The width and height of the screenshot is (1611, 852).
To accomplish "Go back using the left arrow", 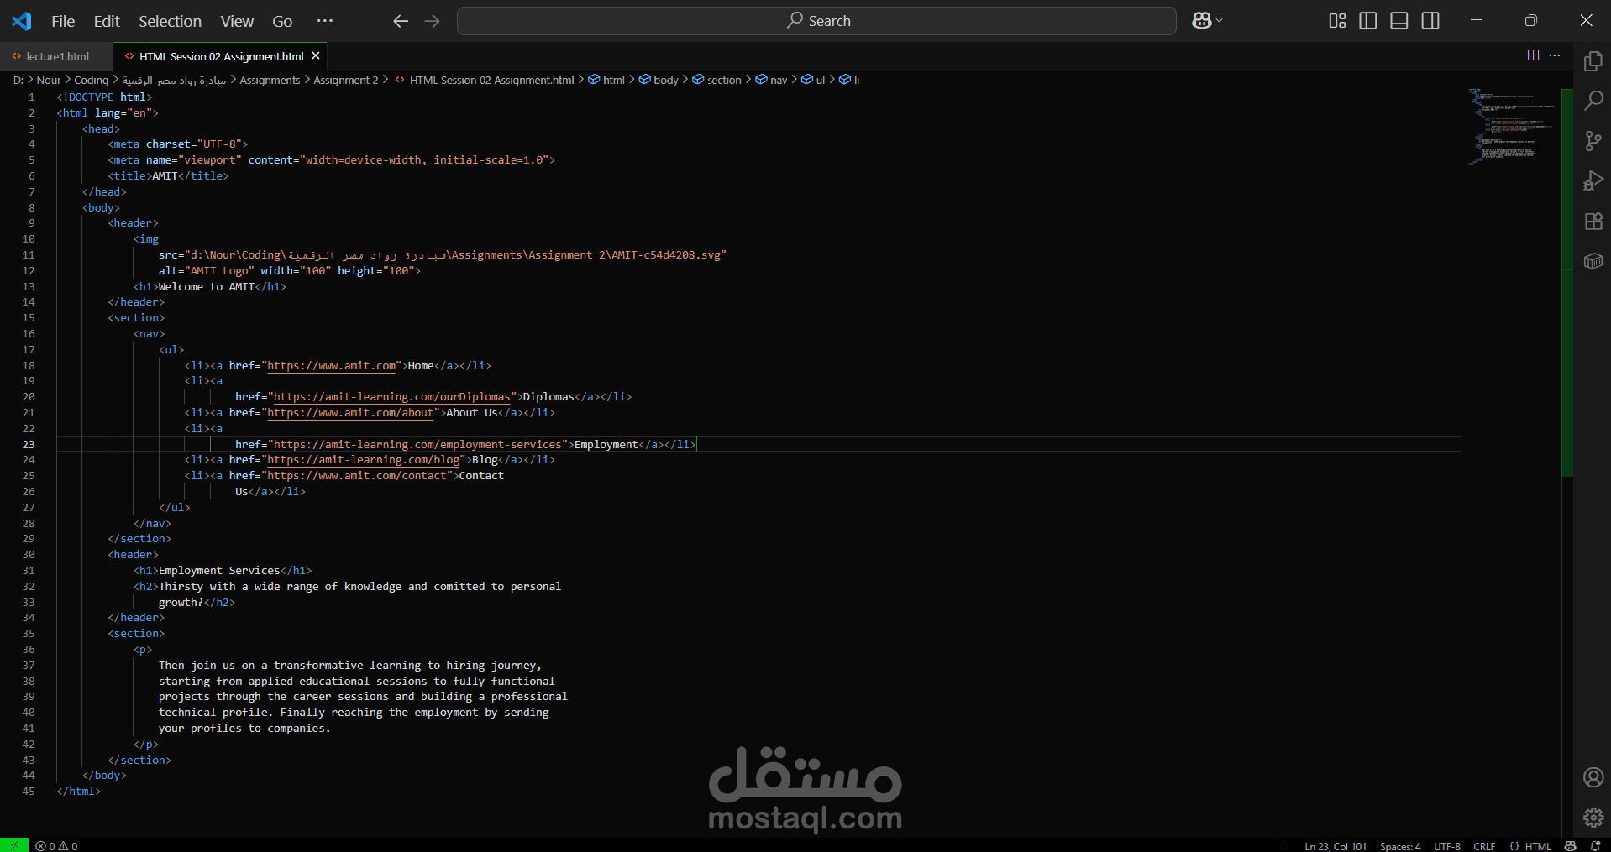I will tap(401, 21).
